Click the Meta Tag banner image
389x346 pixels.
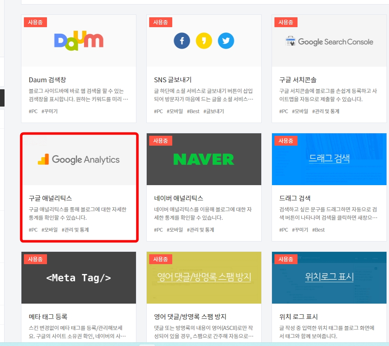coord(79,278)
